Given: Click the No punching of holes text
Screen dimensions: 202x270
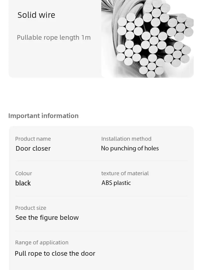Looking at the screenshot, I should [x=130, y=148].
